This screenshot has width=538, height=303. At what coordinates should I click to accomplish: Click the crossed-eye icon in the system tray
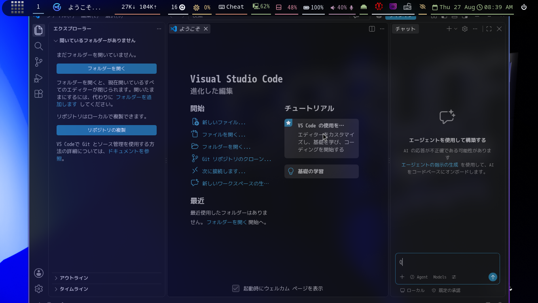422,7
